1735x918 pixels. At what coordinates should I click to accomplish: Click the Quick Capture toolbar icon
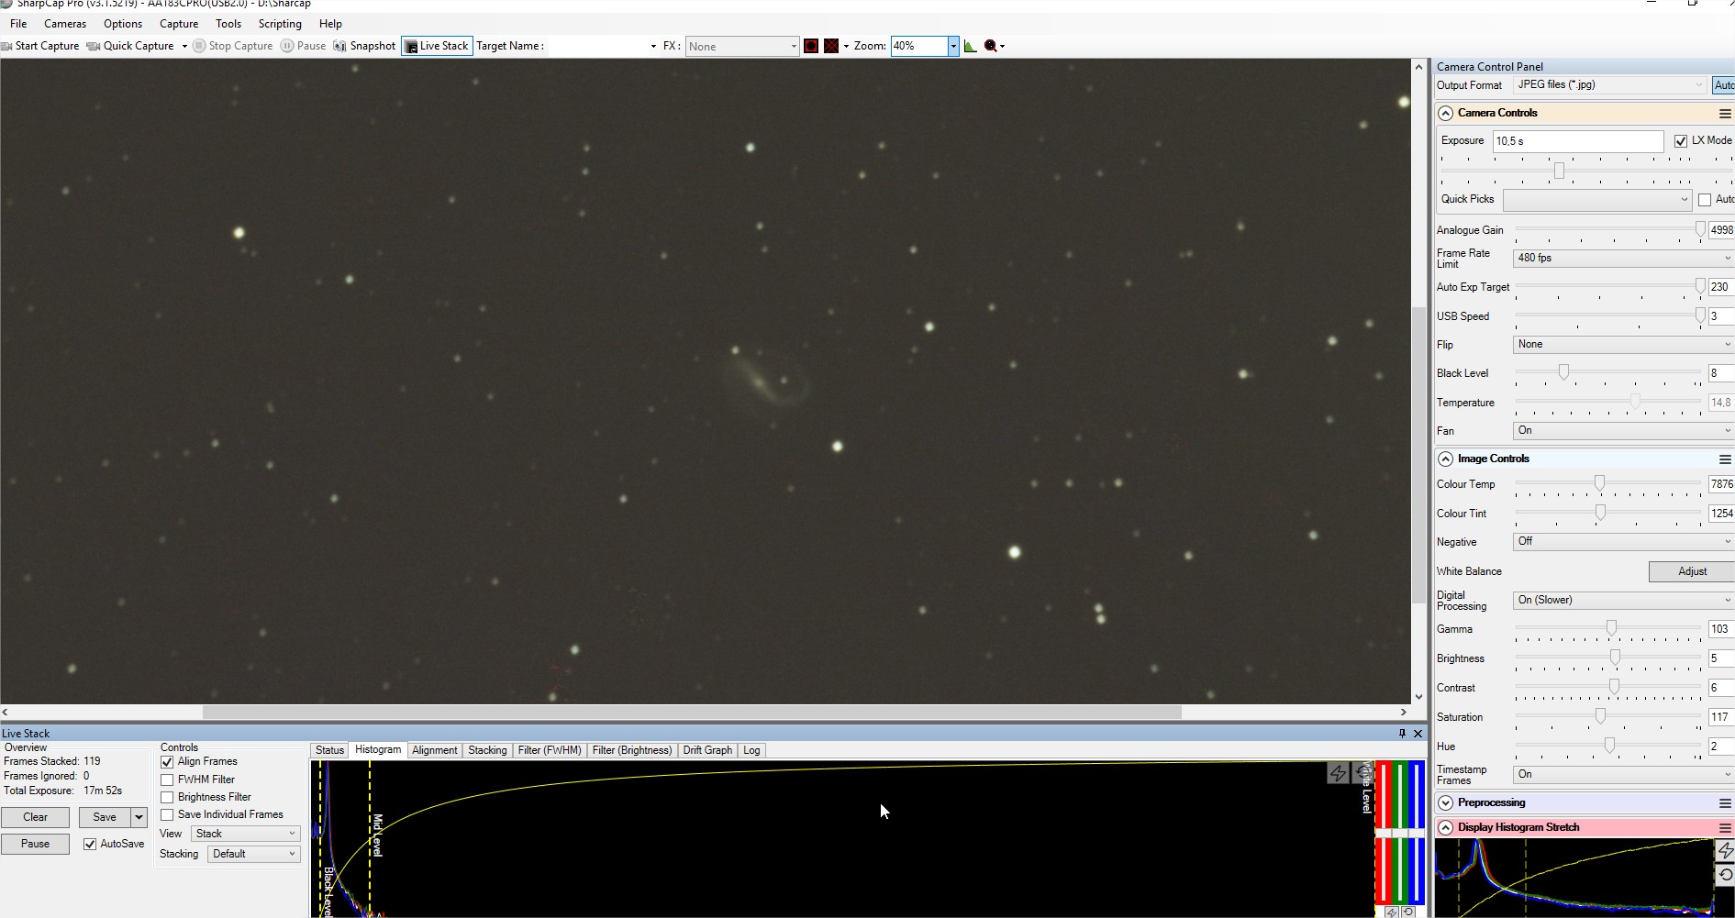[x=94, y=46]
